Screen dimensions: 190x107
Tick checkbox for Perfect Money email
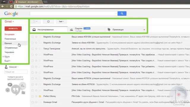coord(32,96)
